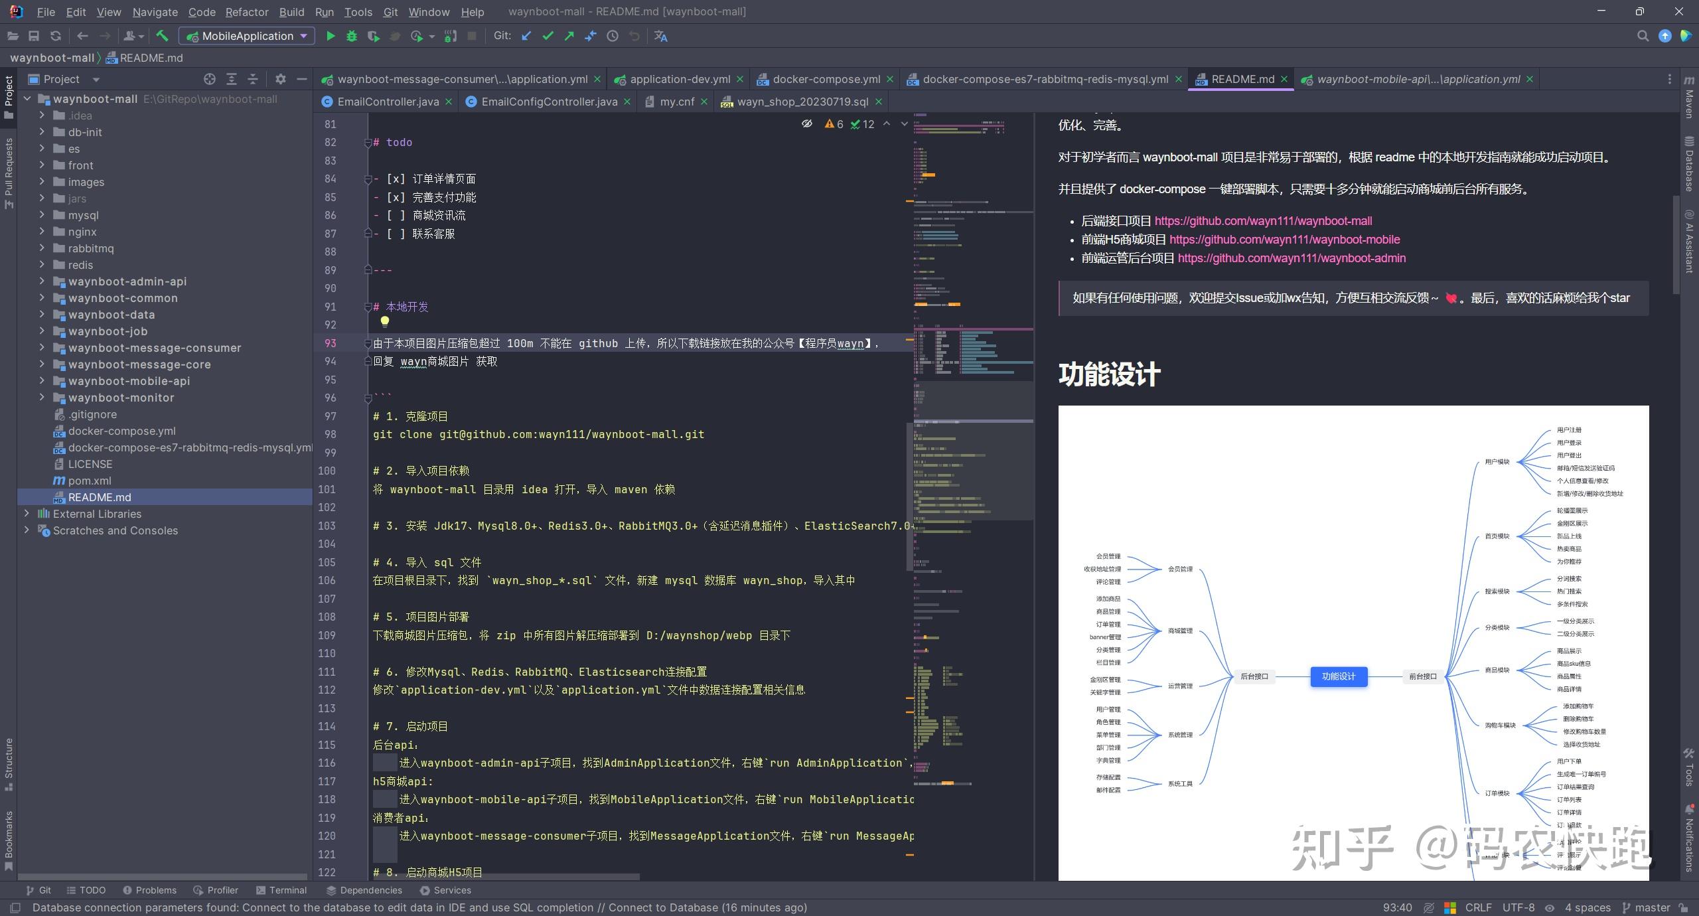This screenshot has height=916, width=1699.
Task: Expand the External Libraries node
Action: tap(27, 513)
